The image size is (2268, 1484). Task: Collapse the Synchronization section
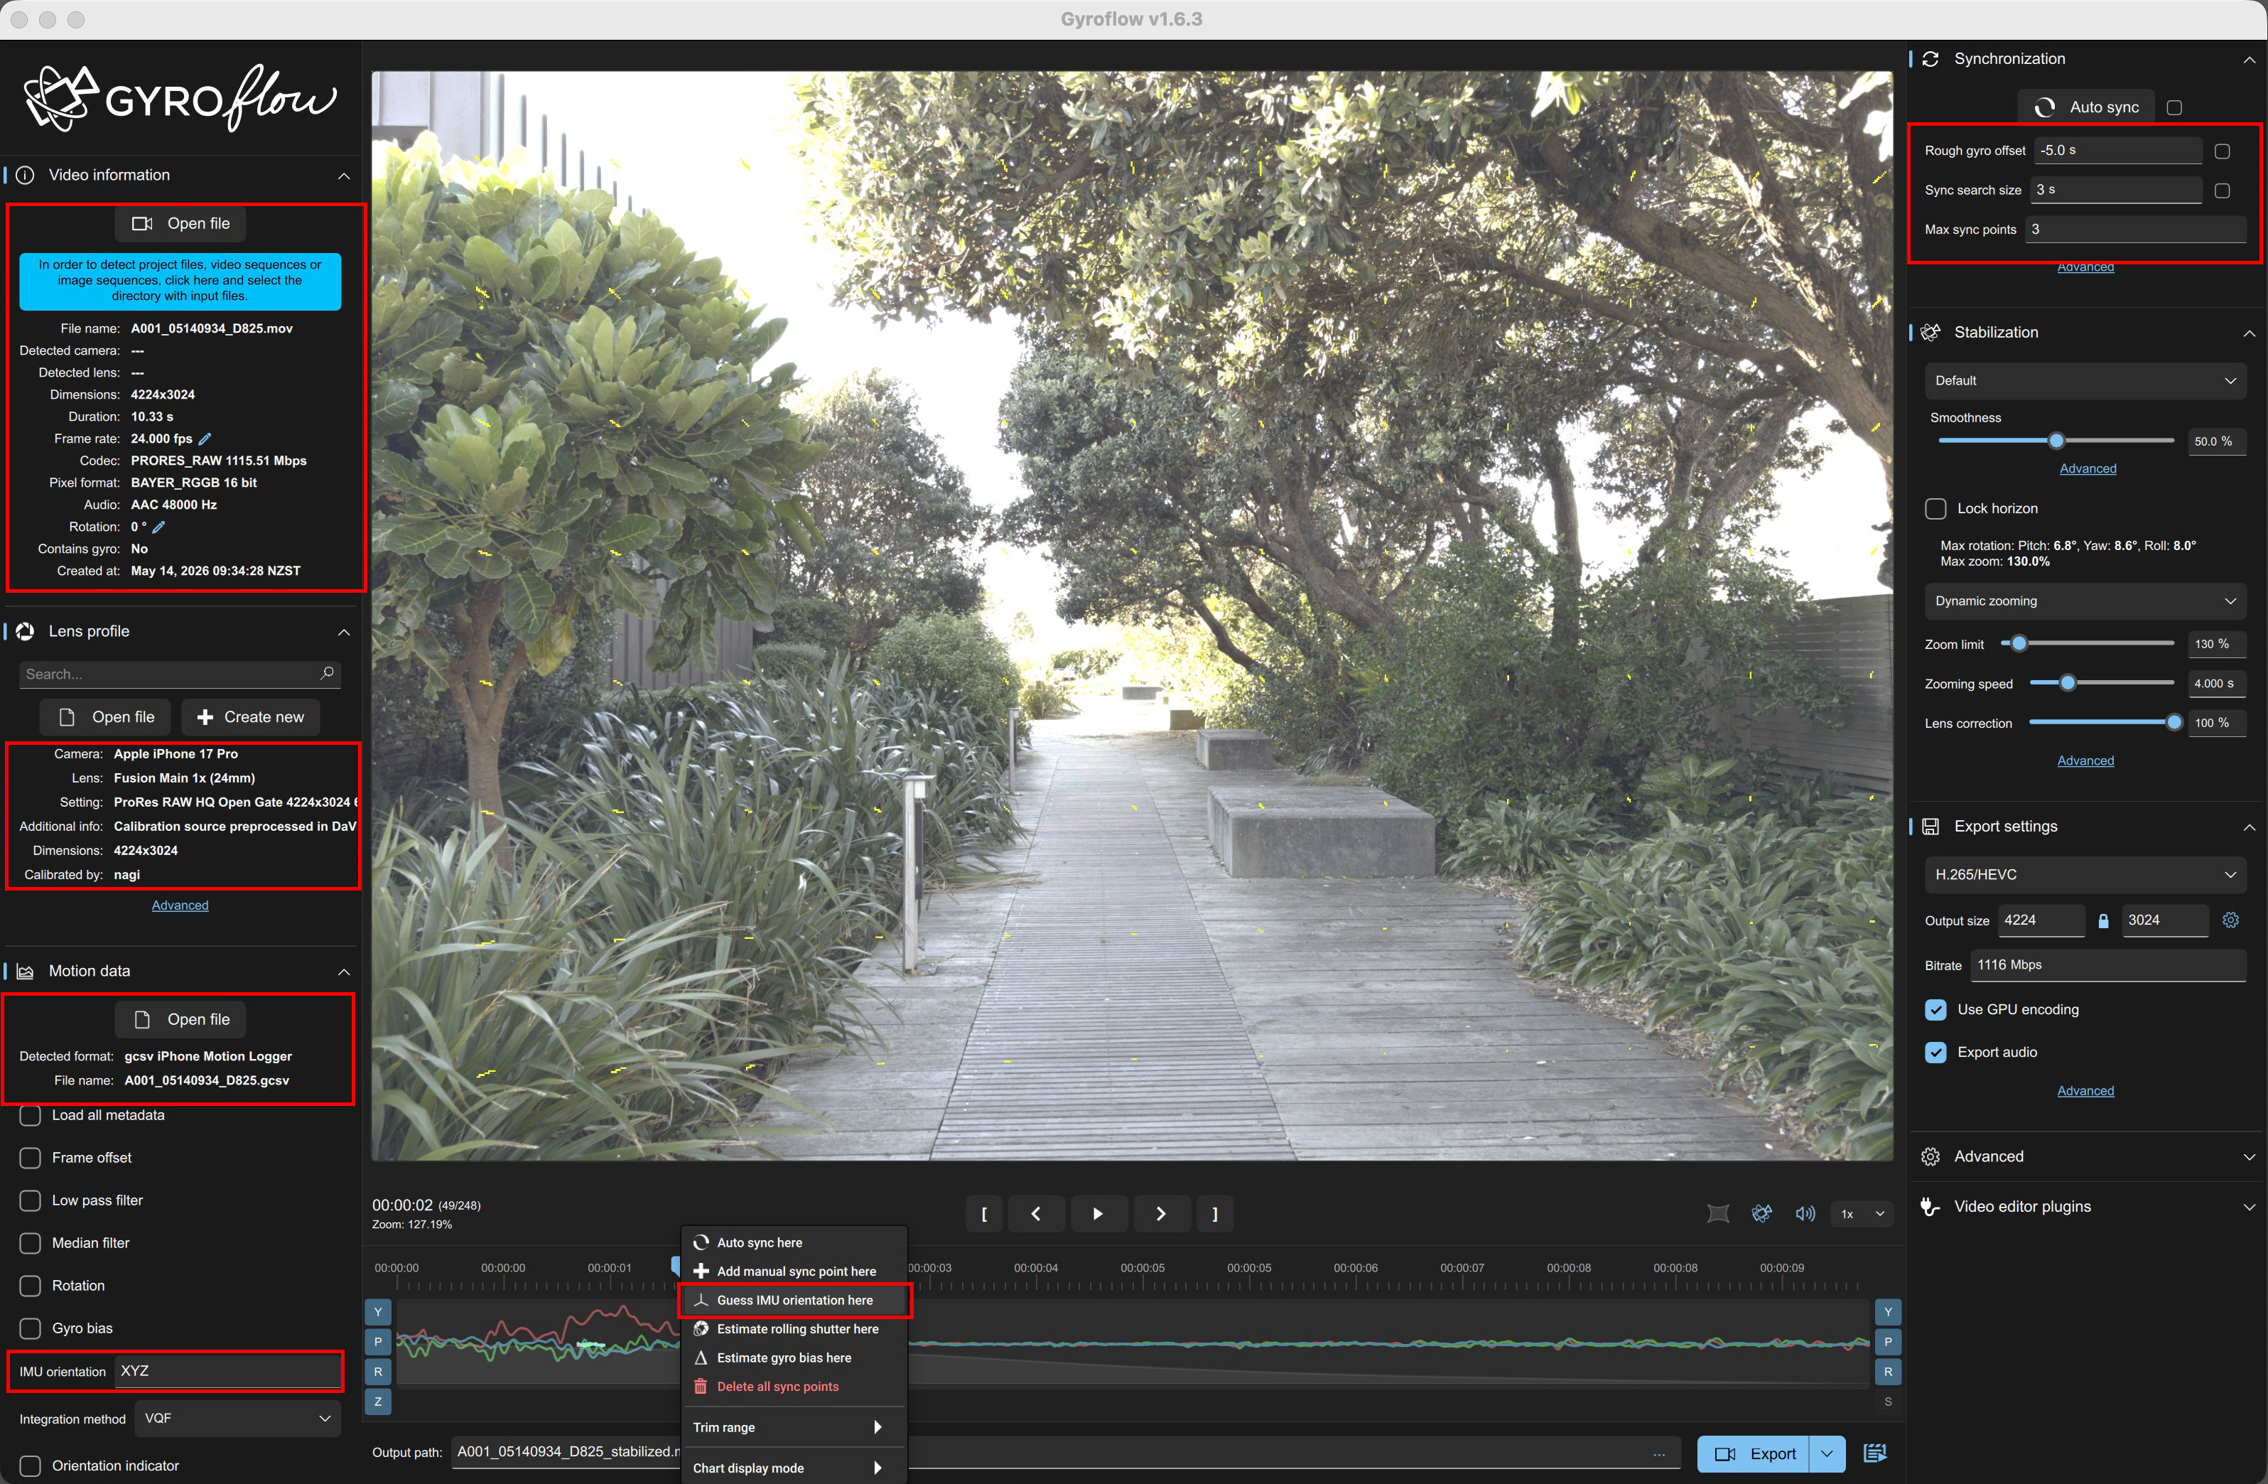pos(2249,59)
